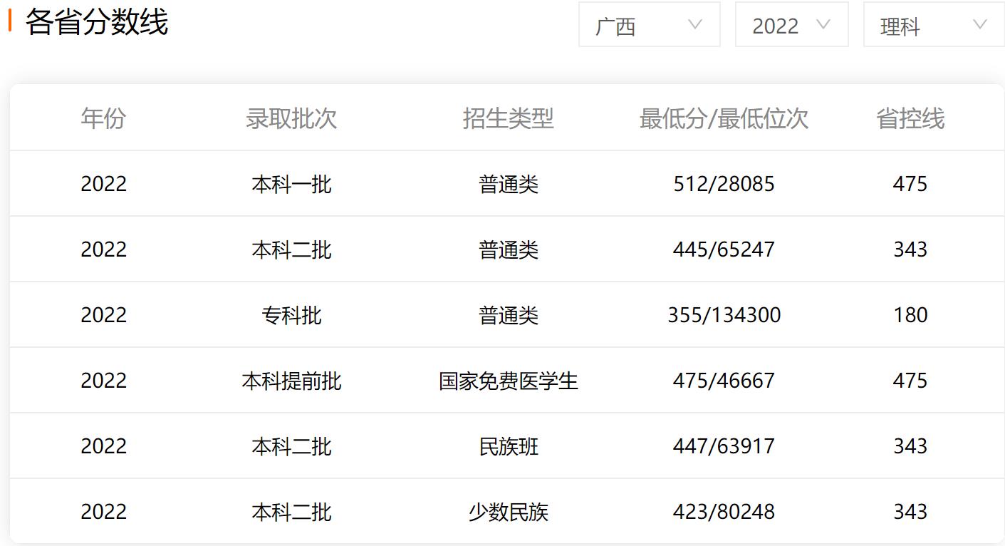The width and height of the screenshot is (1005, 546).
Task: Click the 最低分/最低位次 column header
Action: [x=724, y=118]
